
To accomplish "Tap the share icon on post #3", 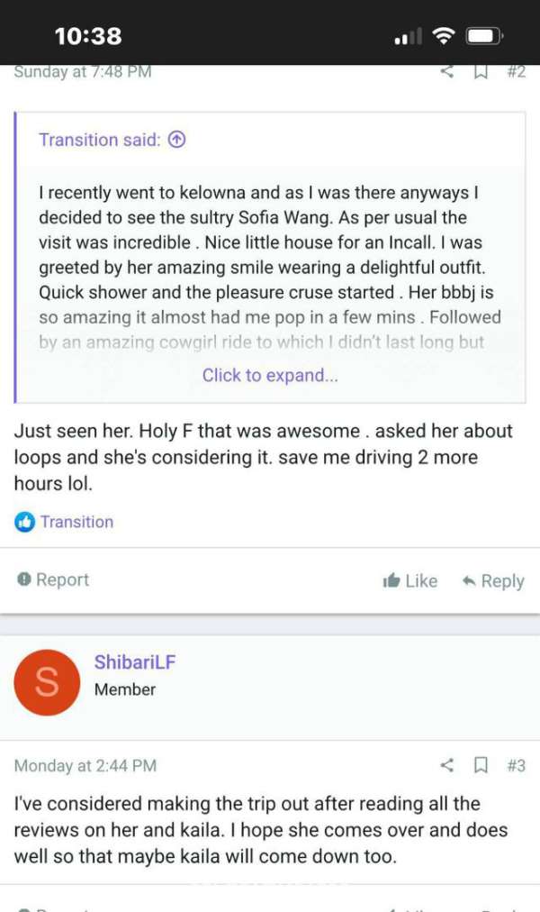I will coord(447,765).
